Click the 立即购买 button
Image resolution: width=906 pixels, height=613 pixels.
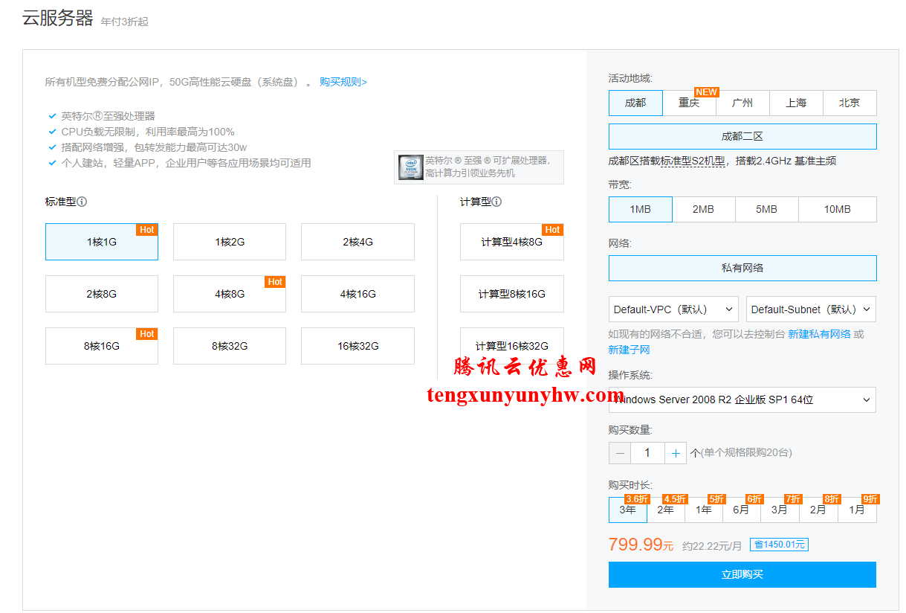tap(742, 574)
